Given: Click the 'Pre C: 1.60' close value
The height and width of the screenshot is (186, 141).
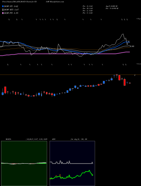Looking at the screenshot, I should point(88,13).
